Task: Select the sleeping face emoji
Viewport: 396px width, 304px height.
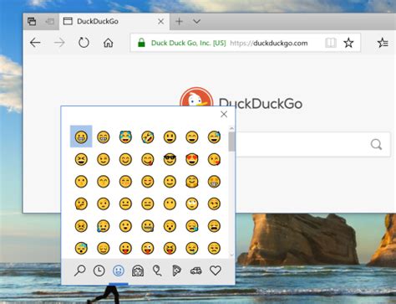Action: 81,248
